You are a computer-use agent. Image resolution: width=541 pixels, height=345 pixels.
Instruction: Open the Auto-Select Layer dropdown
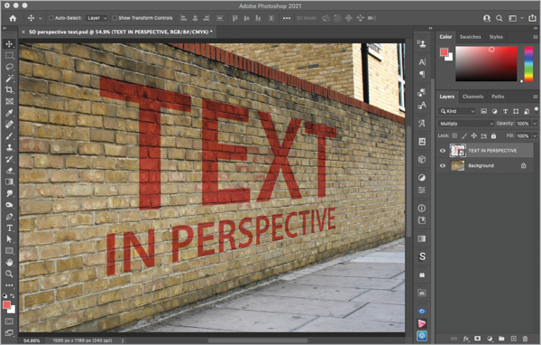tap(97, 18)
